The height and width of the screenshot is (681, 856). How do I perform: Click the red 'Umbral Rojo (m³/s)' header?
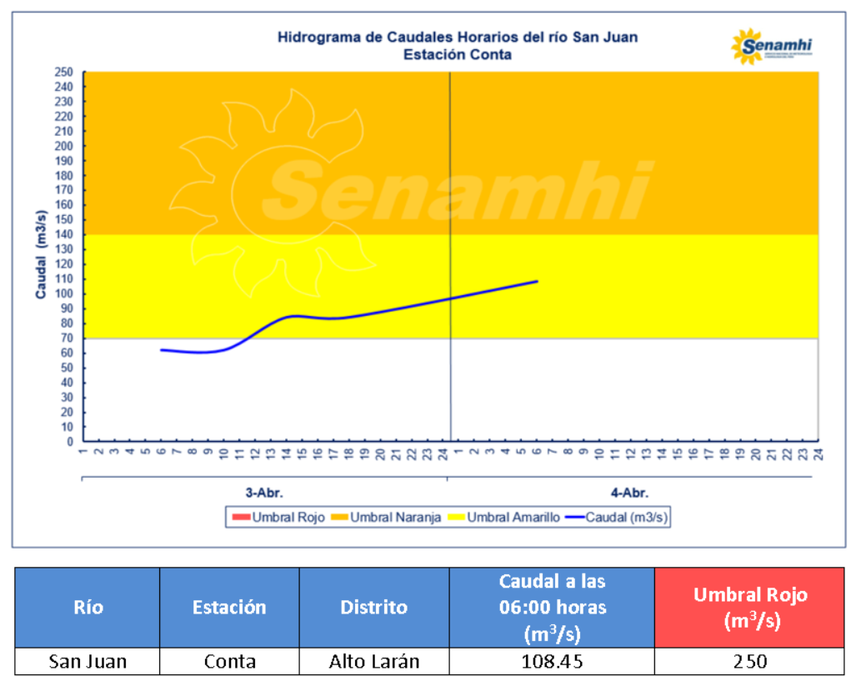[x=750, y=608]
